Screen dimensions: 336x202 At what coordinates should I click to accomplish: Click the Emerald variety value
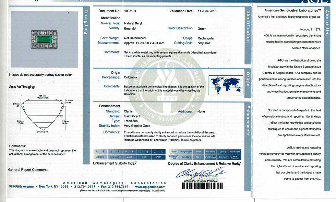click(x=130, y=28)
